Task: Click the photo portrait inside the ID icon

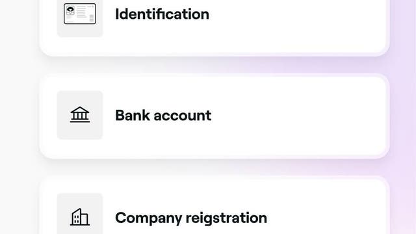Action: coord(70,11)
